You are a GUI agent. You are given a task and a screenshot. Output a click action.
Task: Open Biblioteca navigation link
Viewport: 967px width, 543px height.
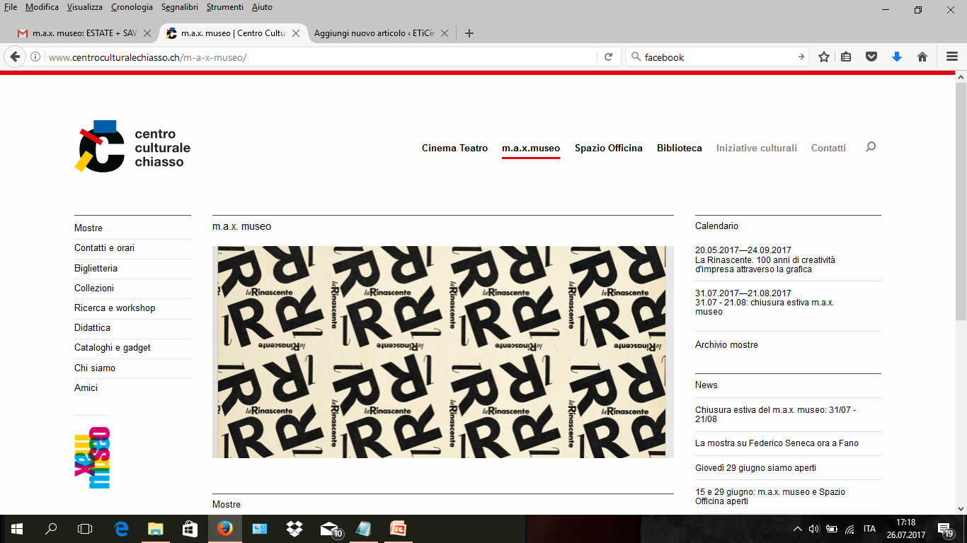click(680, 148)
